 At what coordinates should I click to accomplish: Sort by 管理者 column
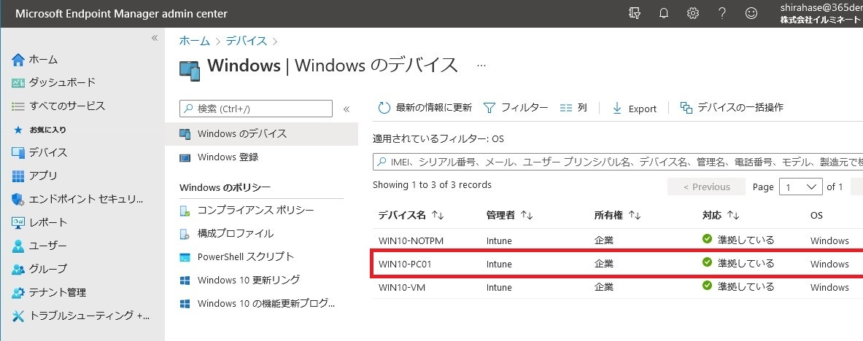click(x=510, y=216)
